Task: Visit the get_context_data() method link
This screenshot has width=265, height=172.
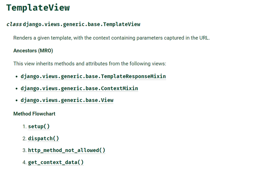Action: click(x=56, y=162)
